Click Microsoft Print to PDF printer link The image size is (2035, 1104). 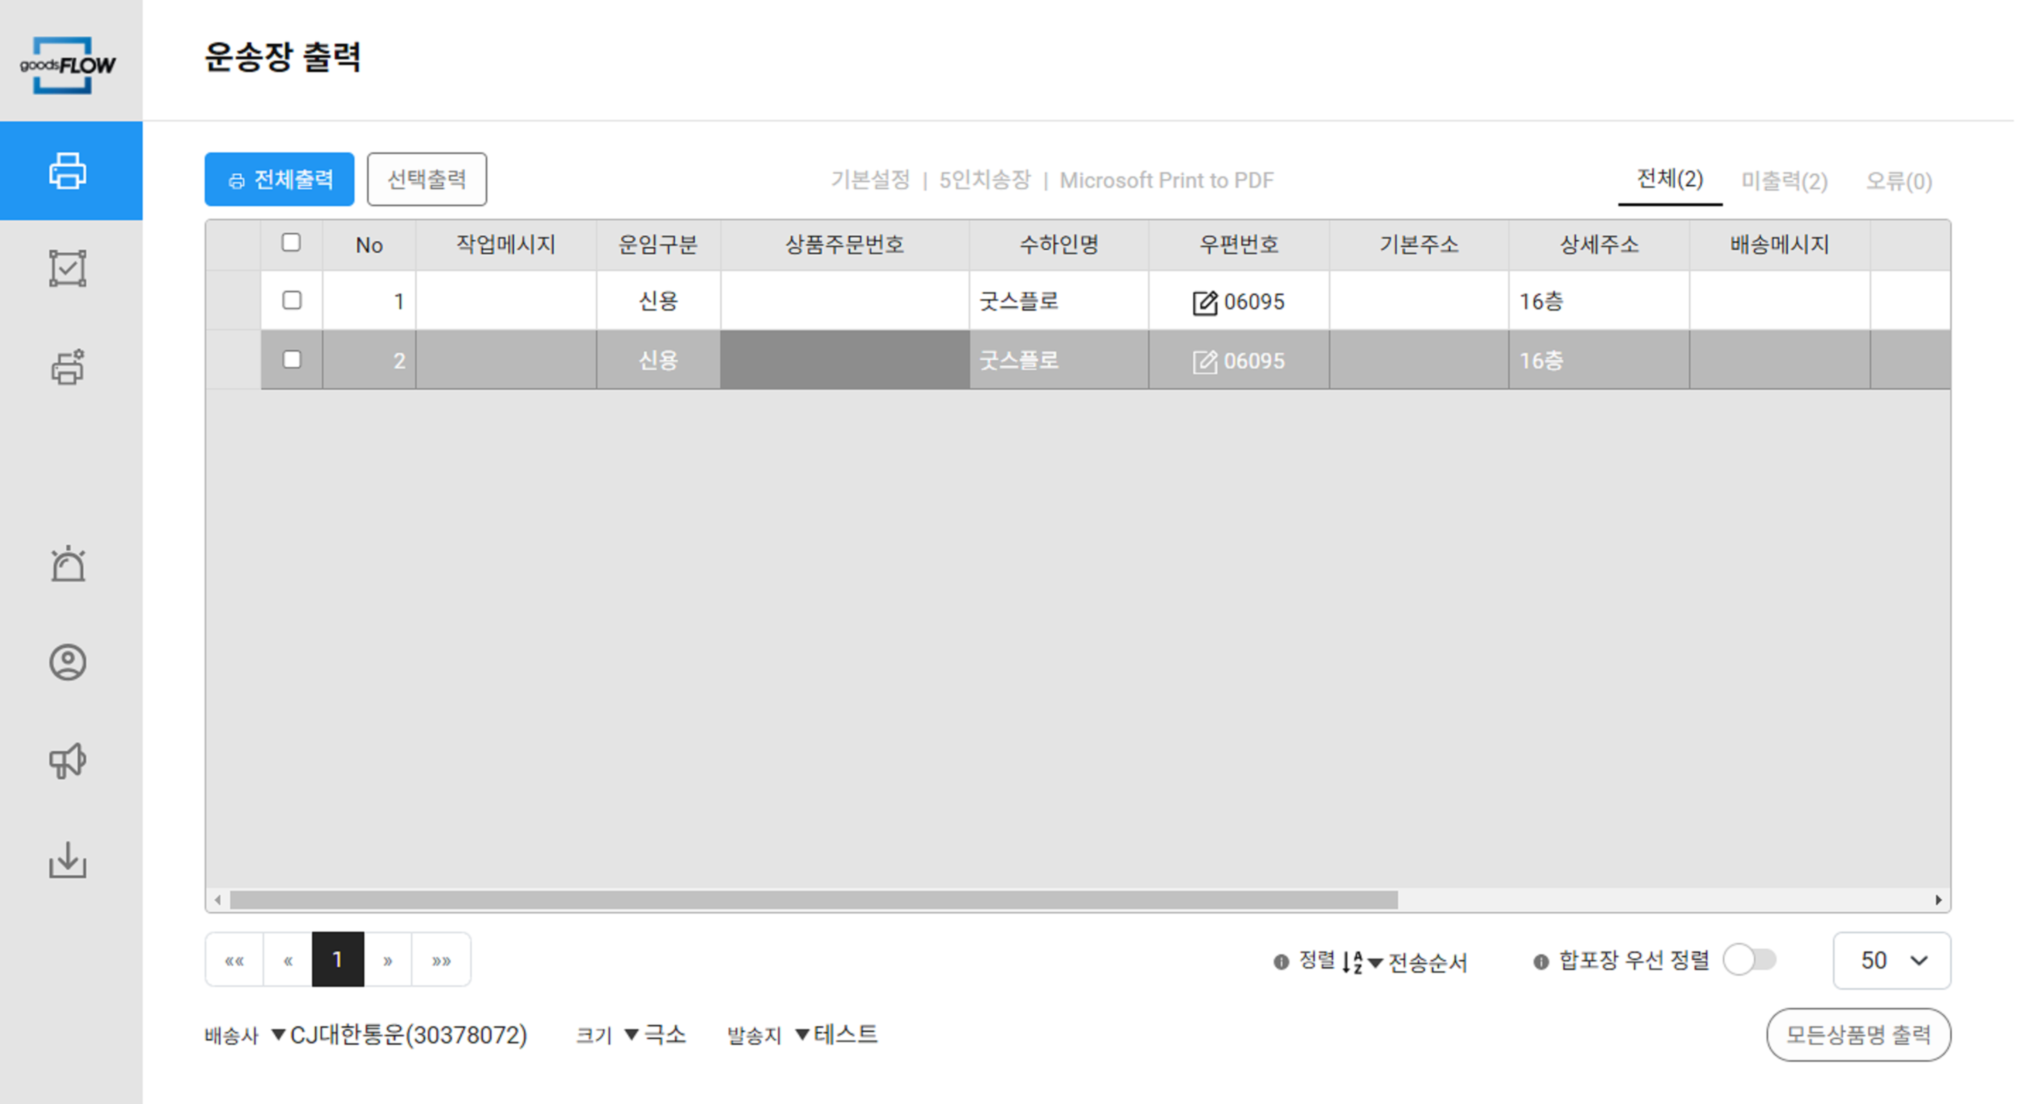1167,180
